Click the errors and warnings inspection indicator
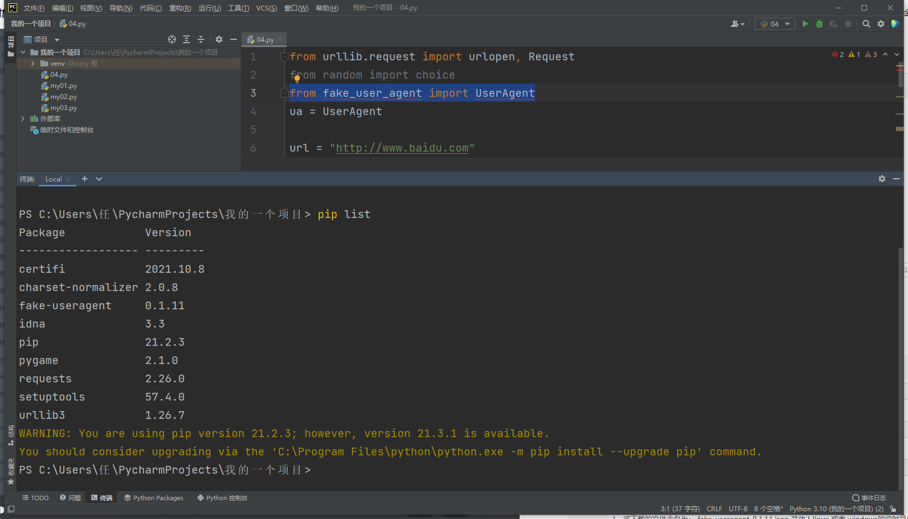Image resolution: width=908 pixels, height=519 pixels. click(x=854, y=54)
